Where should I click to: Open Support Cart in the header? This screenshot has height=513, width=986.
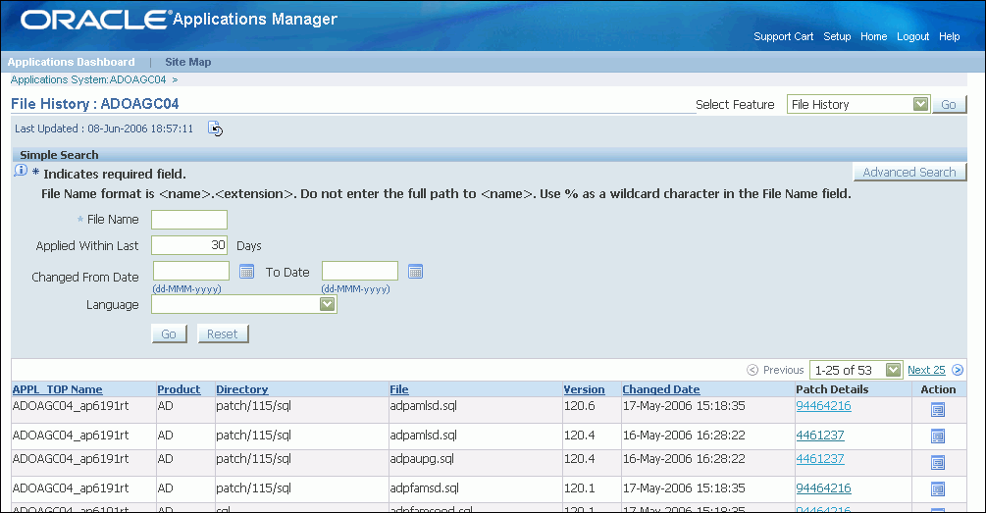[784, 36]
